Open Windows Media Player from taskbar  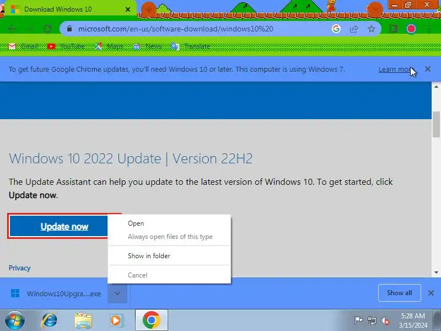[116, 321]
